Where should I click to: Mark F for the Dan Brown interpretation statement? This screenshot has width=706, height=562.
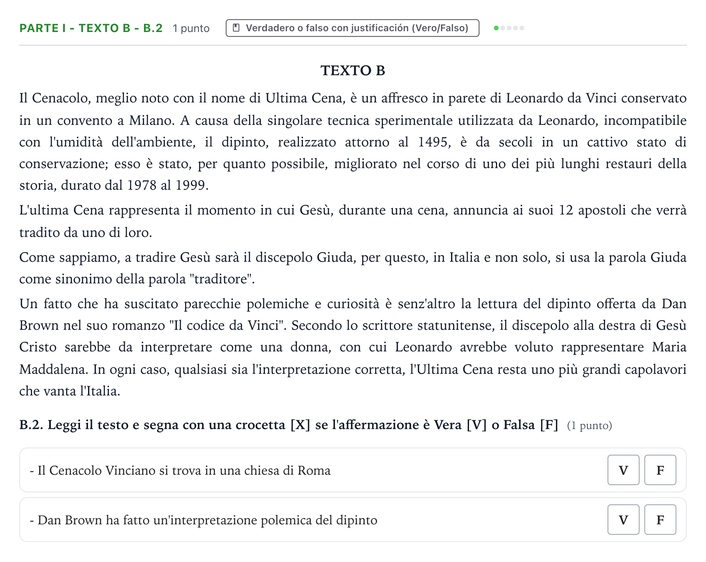point(660,520)
